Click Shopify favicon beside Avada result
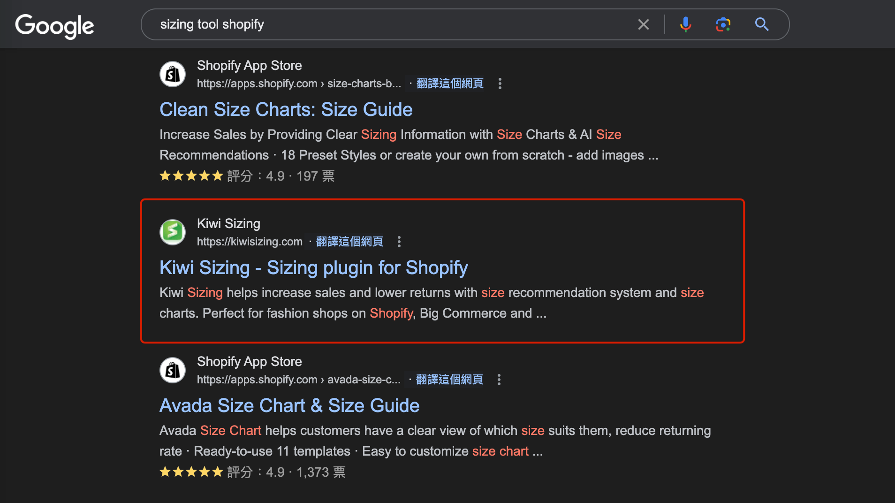This screenshot has height=503, width=895. tap(173, 370)
